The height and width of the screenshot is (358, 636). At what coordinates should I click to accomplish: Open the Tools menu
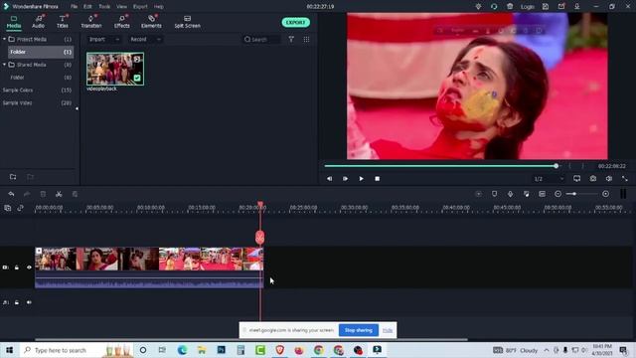[x=104, y=7]
